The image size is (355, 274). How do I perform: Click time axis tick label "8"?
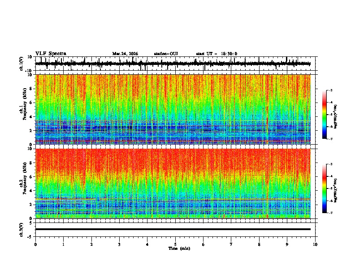point(259,244)
